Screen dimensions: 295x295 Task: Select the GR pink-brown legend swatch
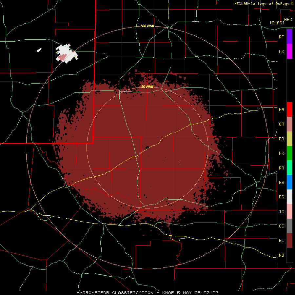289,124
